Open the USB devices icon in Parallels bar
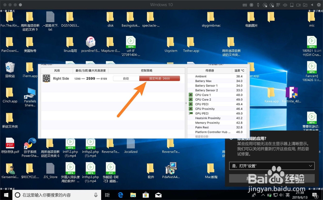The width and height of the screenshot is (323, 200). pos(258,5)
